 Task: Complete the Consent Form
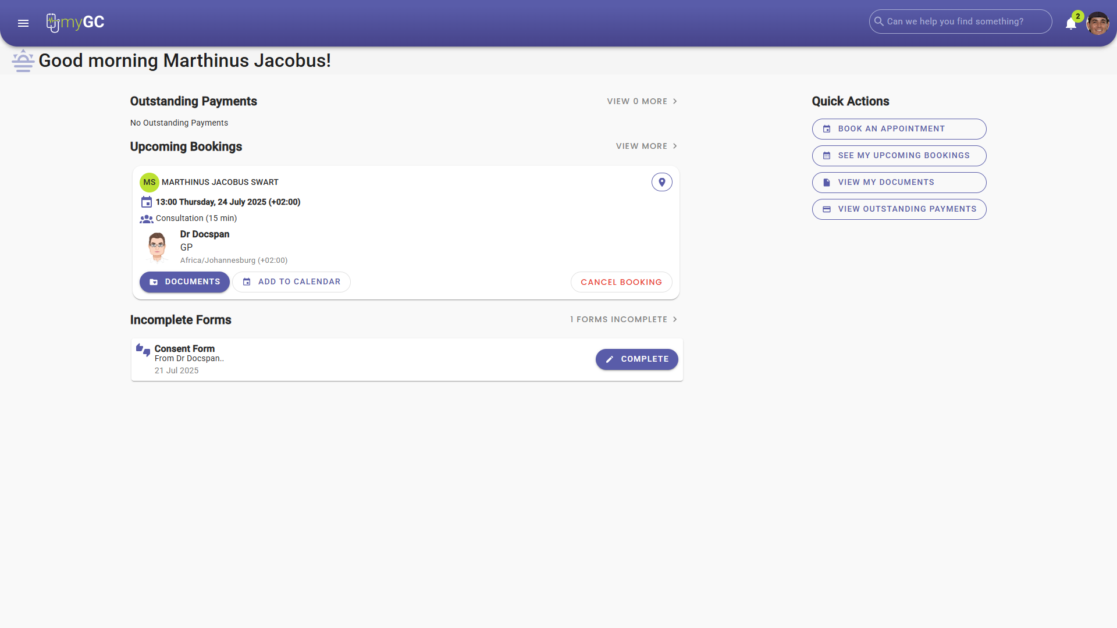coord(636,359)
